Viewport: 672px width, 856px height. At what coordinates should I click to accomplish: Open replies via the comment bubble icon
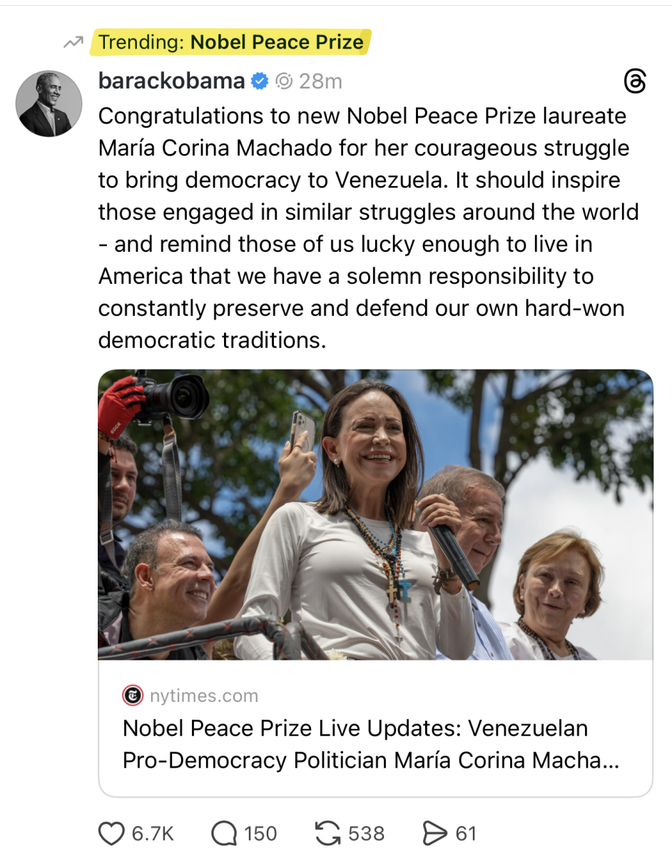(x=224, y=833)
